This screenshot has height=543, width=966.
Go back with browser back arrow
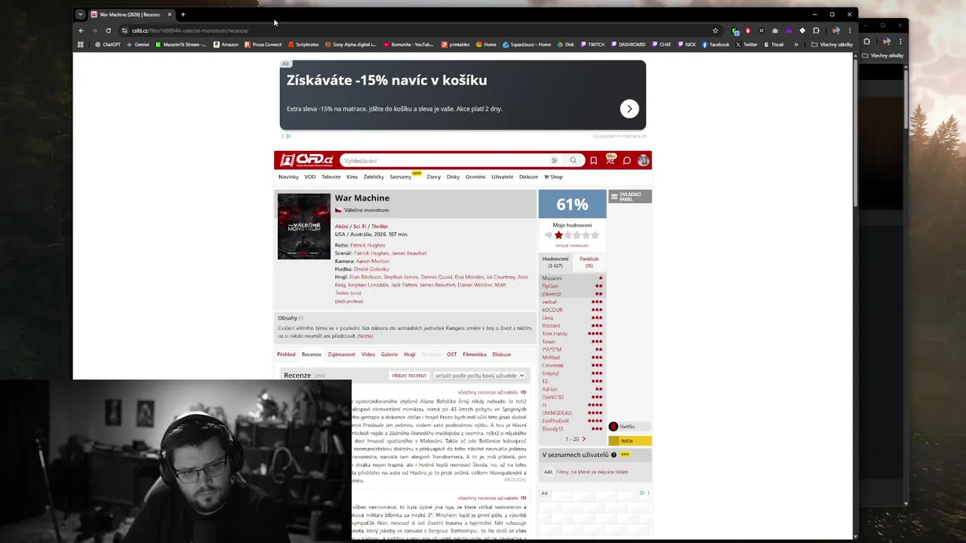click(x=81, y=30)
